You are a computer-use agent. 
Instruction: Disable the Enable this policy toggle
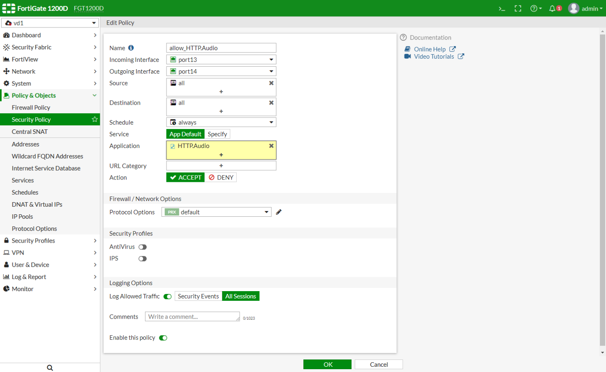163,338
